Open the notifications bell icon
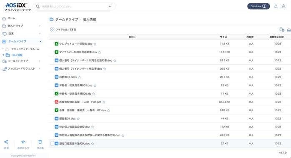This screenshot has width=291, height=158. 276,6
